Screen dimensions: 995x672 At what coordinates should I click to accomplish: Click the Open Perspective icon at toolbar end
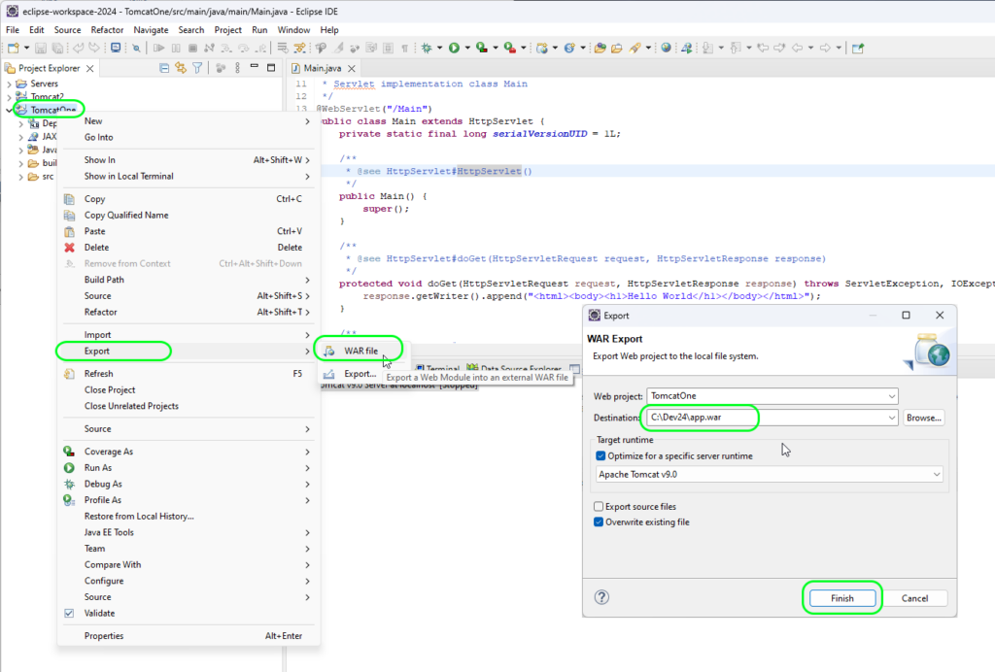pos(858,49)
